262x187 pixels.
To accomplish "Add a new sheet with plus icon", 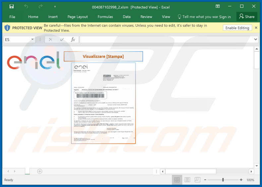I will (39, 171).
